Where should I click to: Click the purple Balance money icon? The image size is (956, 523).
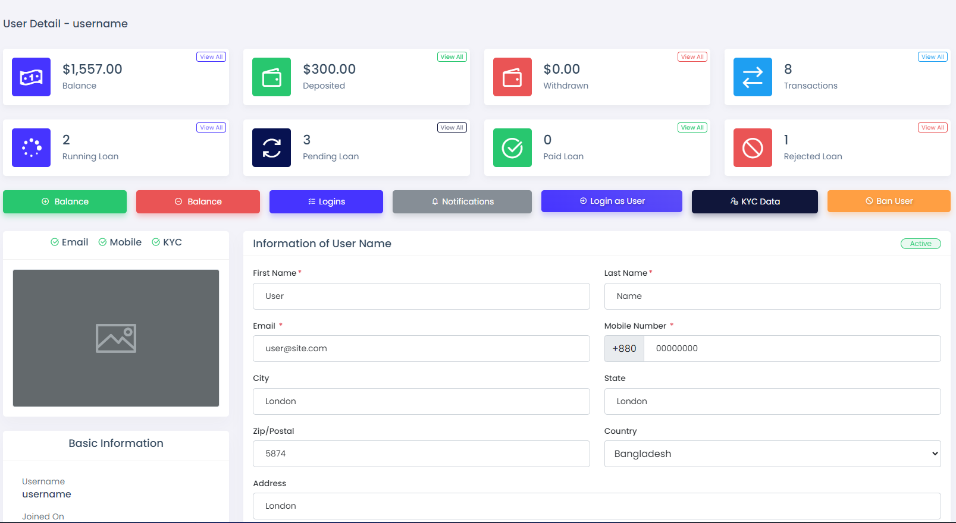click(31, 77)
